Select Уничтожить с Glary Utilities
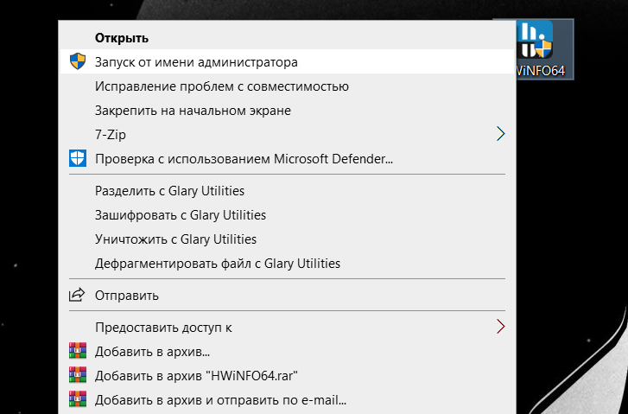 [x=287, y=239]
